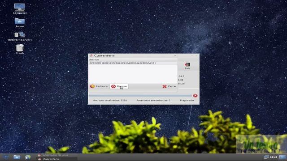Viewport: 287px width, 161px height.
Task: Open the file manager icon in the taskbar
Action: (x=17, y=157)
